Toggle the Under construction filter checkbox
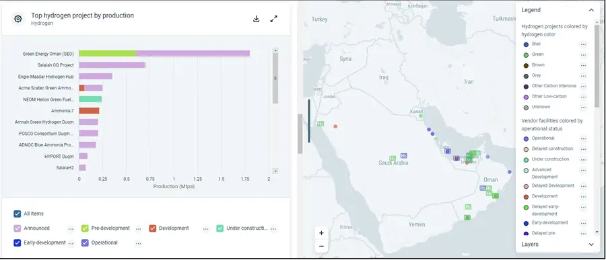The width and height of the screenshot is (606, 260). click(220, 228)
